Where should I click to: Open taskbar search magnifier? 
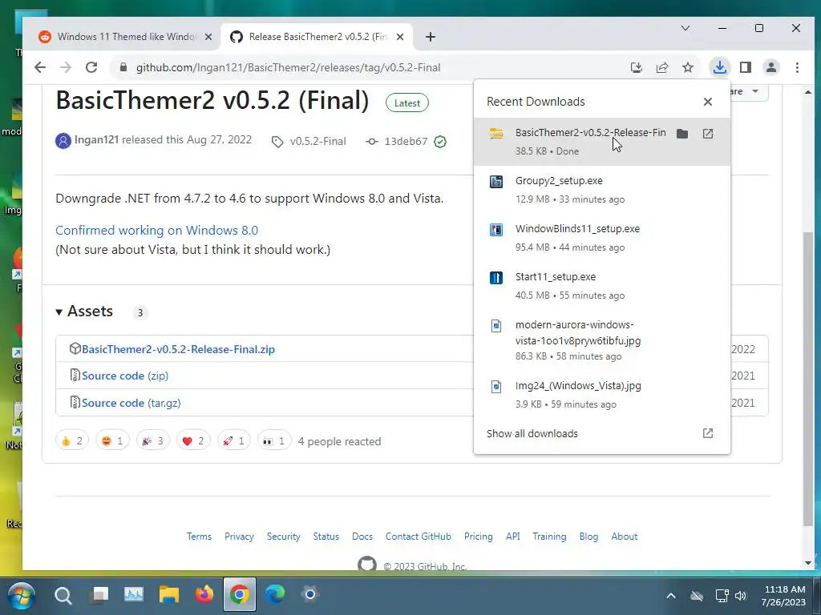click(x=63, y=595)
